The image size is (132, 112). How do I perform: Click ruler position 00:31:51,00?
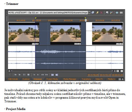coord(52,21)
